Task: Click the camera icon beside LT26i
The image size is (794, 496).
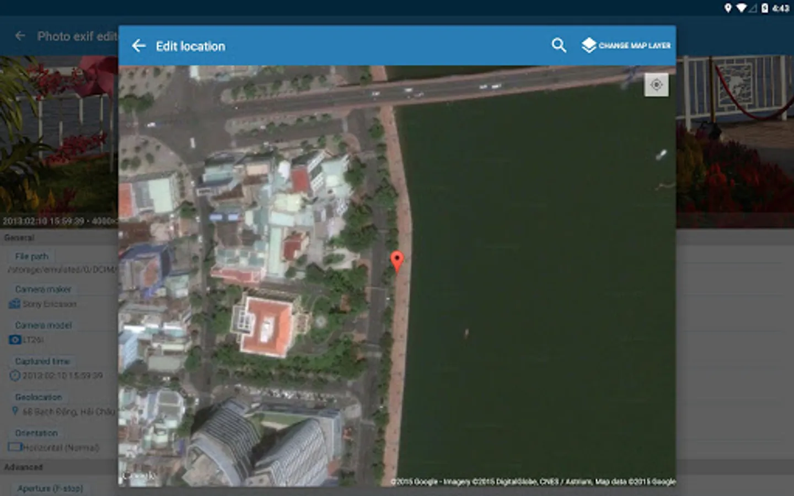Action: tap(15, 339)
